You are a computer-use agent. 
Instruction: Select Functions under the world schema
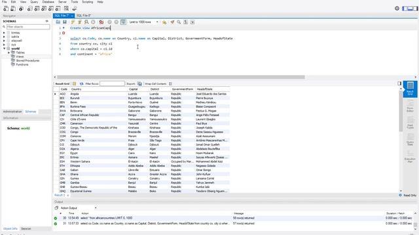pyautogui.click(x=22, y=65)
